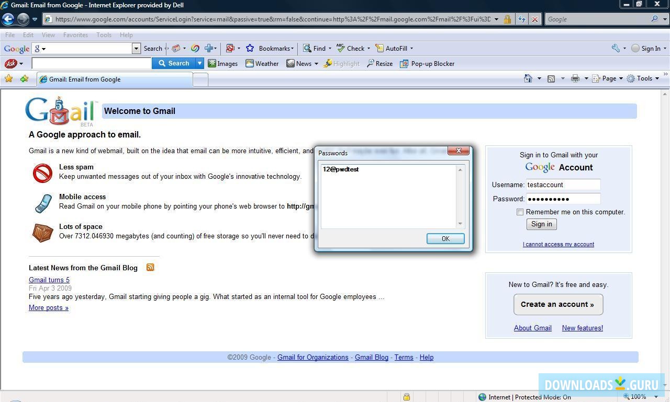Click the Less spam prohibited icon

pos(42,173)
